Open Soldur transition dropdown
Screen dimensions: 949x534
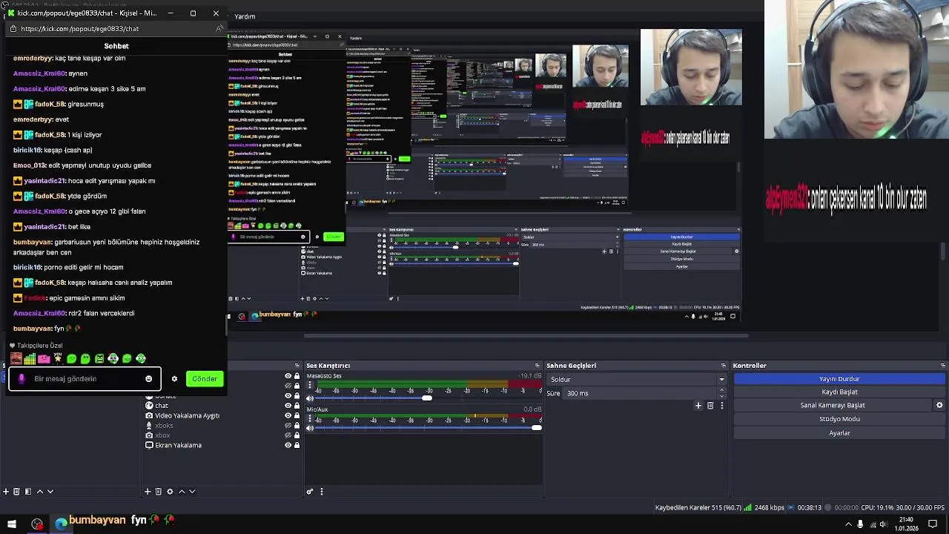pos(636,380)
